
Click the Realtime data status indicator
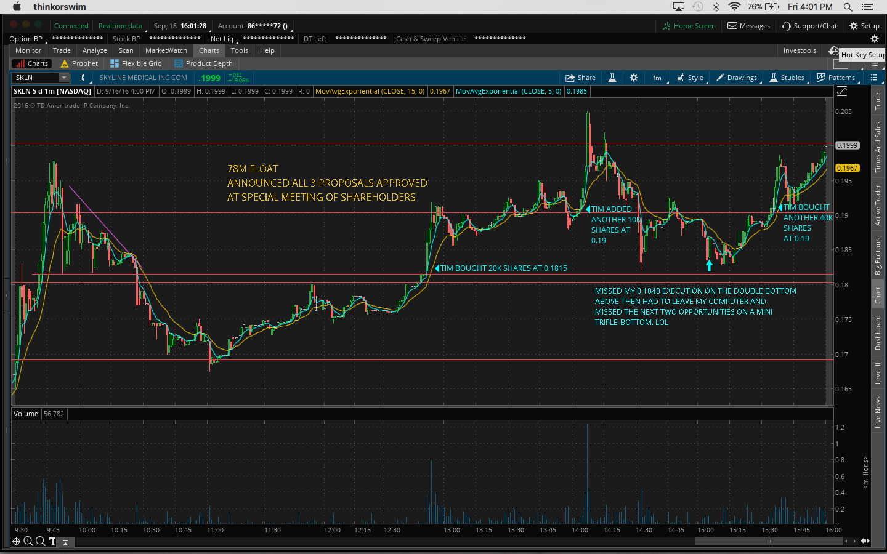(120, 26)
